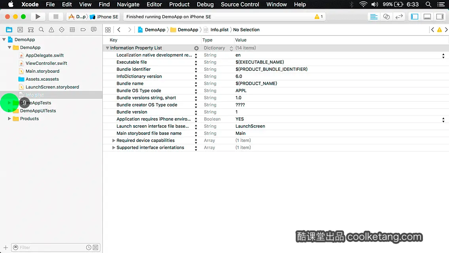The height and width of the screenshot is (253, 449).
Task: Select Assets.xcassets catalog
Action: [x=42, y=79]
